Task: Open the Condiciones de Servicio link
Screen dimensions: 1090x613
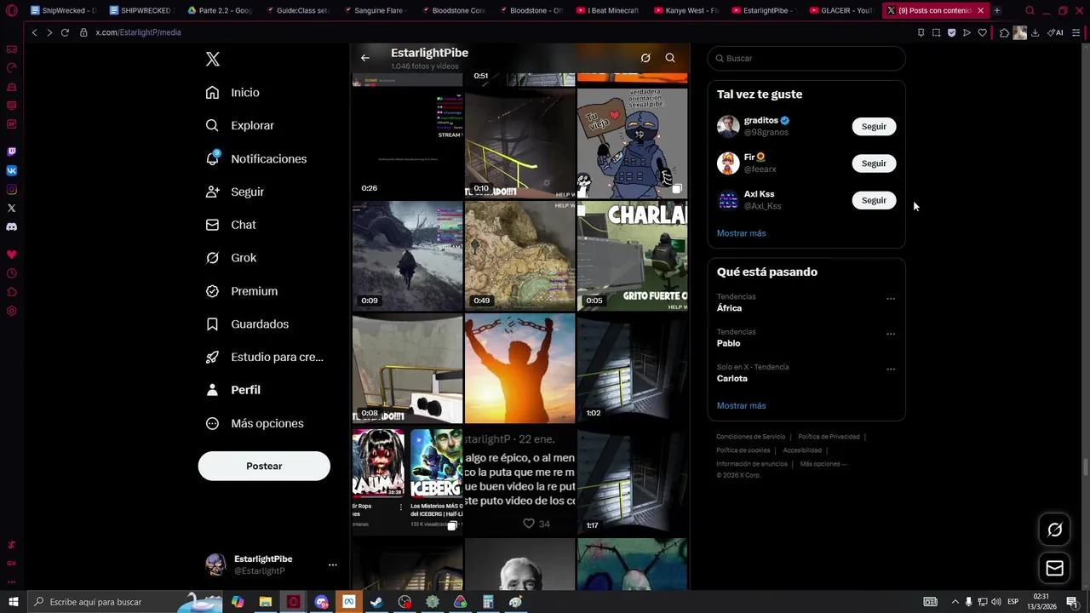Action: point(750,437)
